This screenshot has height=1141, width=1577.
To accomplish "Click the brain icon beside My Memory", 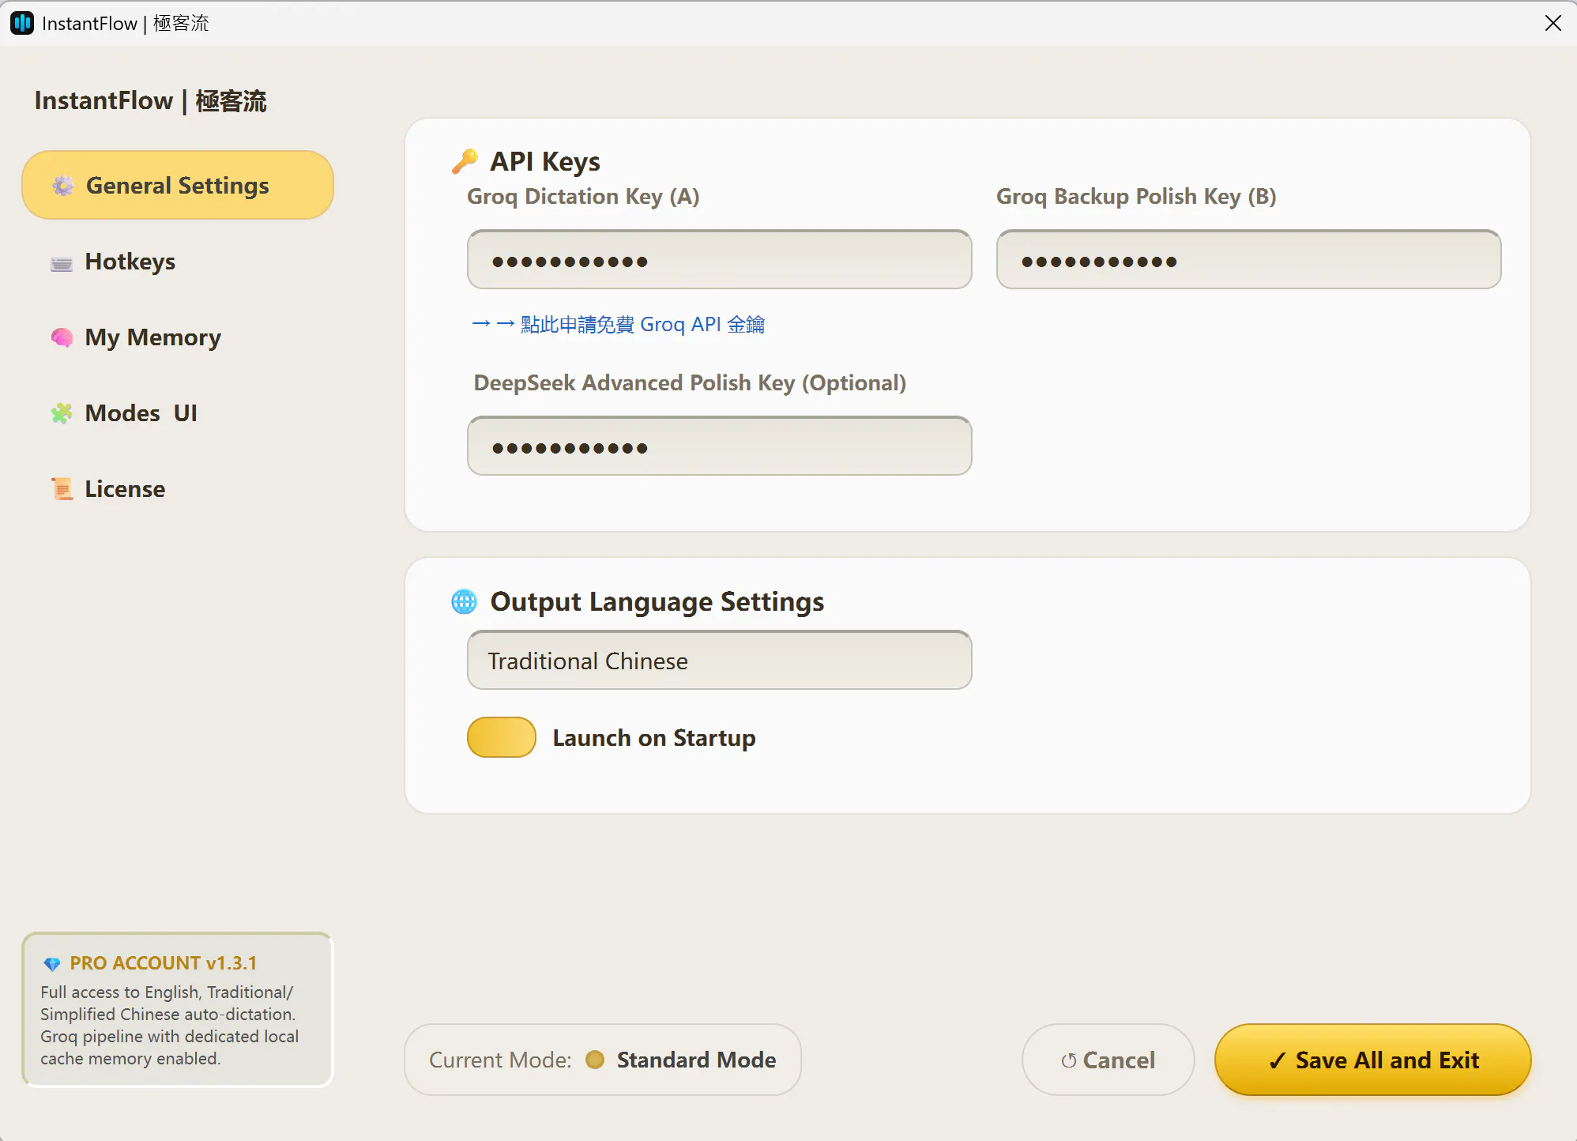I will click(62, 337).
